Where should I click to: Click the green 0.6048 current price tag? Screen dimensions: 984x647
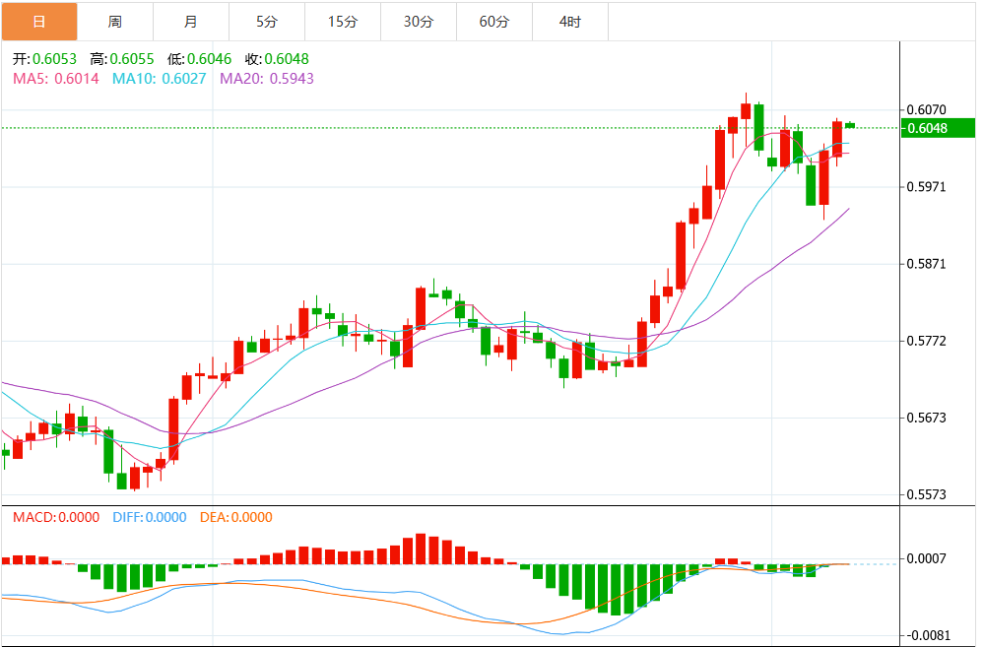[938, 128]
